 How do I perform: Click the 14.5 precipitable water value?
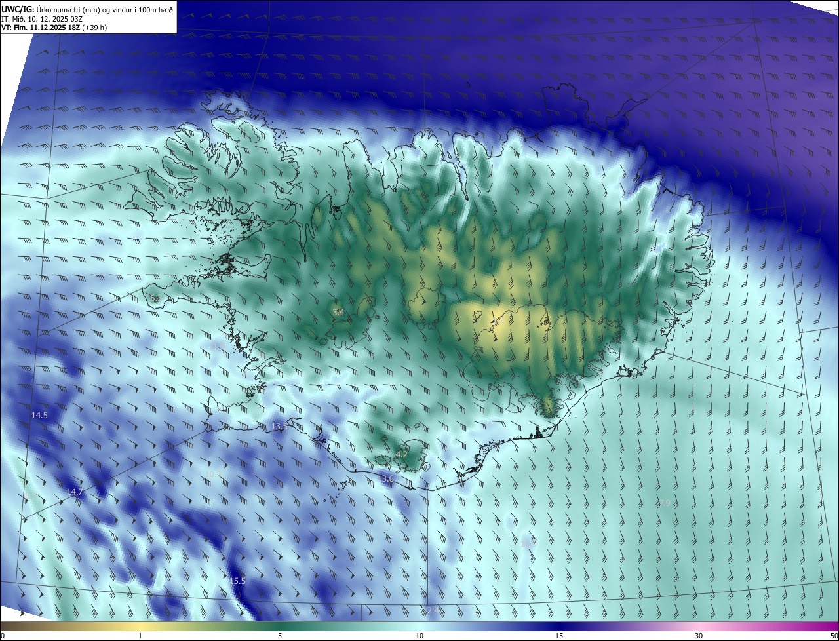pyautogui.click(x=40, y=416)
